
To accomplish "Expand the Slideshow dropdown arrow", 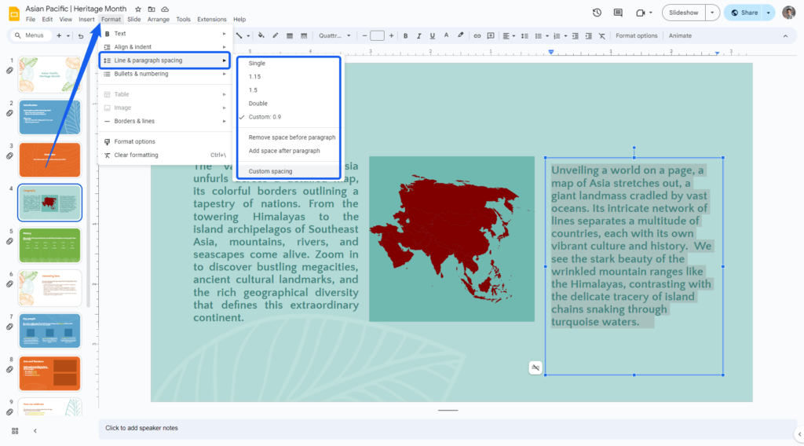I will pyautogui.click(x=711, y=13).
